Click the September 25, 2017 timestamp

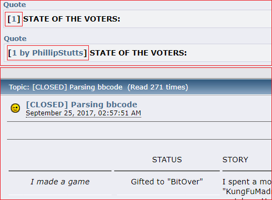click(x=83, y=113)
